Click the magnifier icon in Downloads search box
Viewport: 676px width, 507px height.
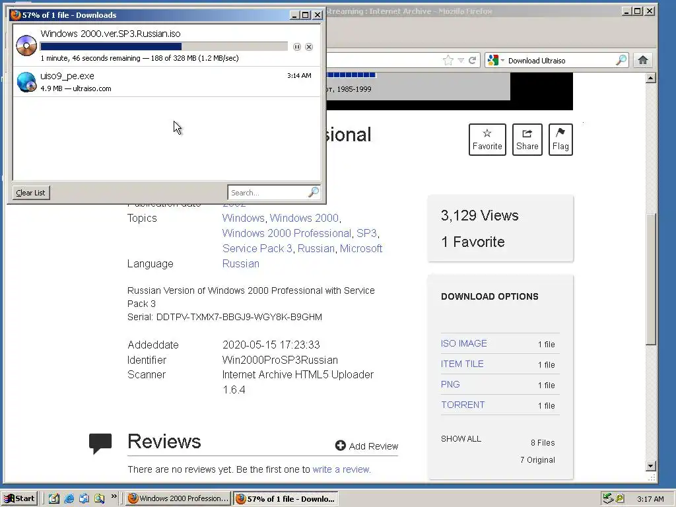click(x=314, y=192)
